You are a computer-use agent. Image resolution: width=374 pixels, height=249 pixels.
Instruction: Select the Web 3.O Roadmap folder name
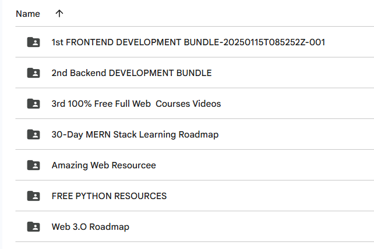point(90,227)
